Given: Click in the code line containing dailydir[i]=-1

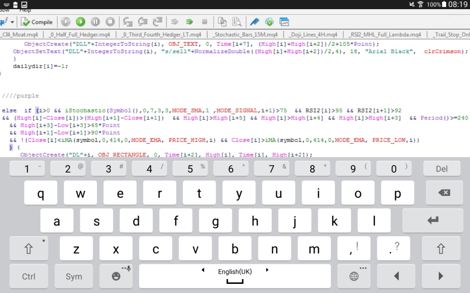Looking at the screenshot, I should [40, 66].
